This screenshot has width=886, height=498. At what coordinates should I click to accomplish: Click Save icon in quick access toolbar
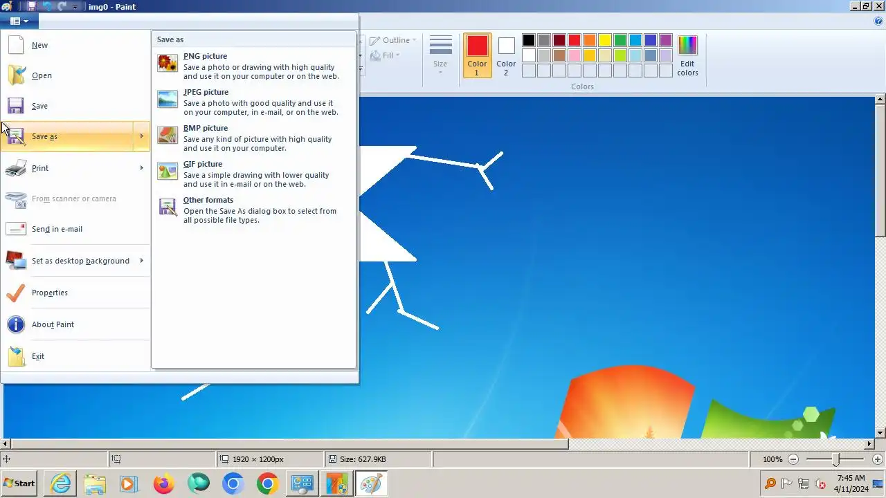point(32,6)
